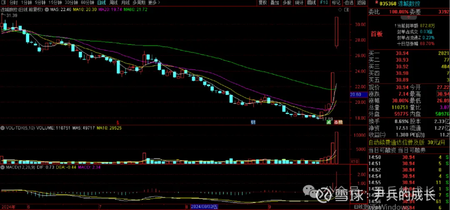The image size is (450, 210).
Task: Expand the indicator dropdown beside 连城数控 title
Action: (46, 10)
